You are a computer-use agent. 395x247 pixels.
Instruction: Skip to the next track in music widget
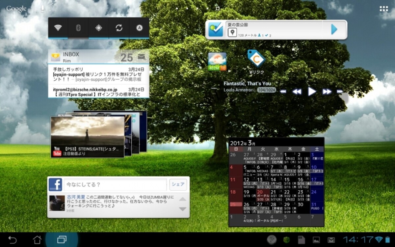[340, 92]
